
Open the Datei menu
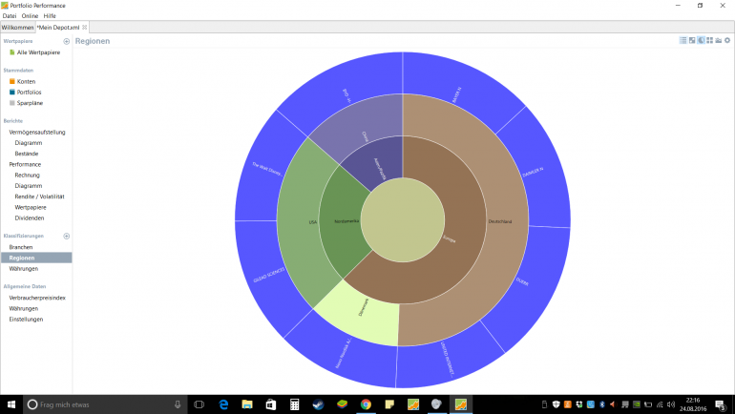point(10,16)
